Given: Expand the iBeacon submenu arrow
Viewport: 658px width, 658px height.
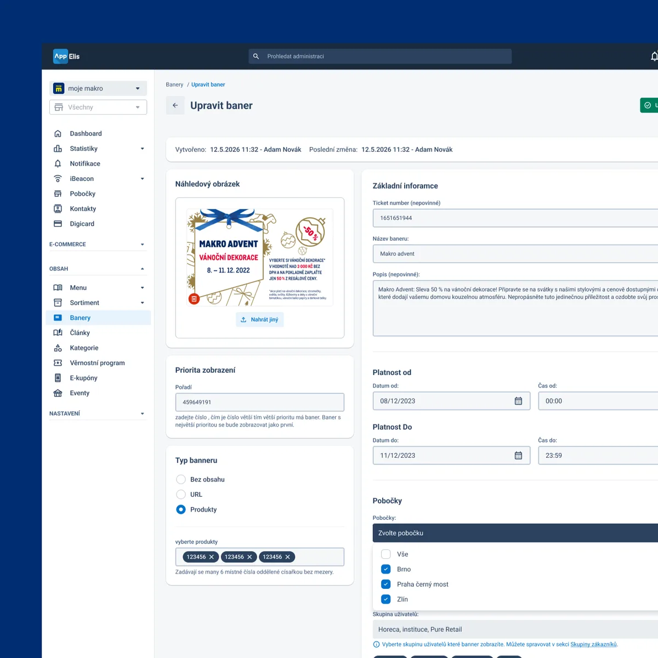Looking at the screenshot, I should click(x=143, y=179).
